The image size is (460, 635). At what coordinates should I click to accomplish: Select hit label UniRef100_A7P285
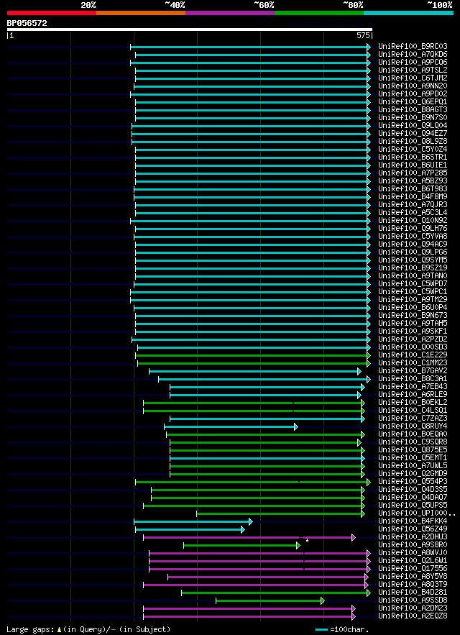(413, 173)
